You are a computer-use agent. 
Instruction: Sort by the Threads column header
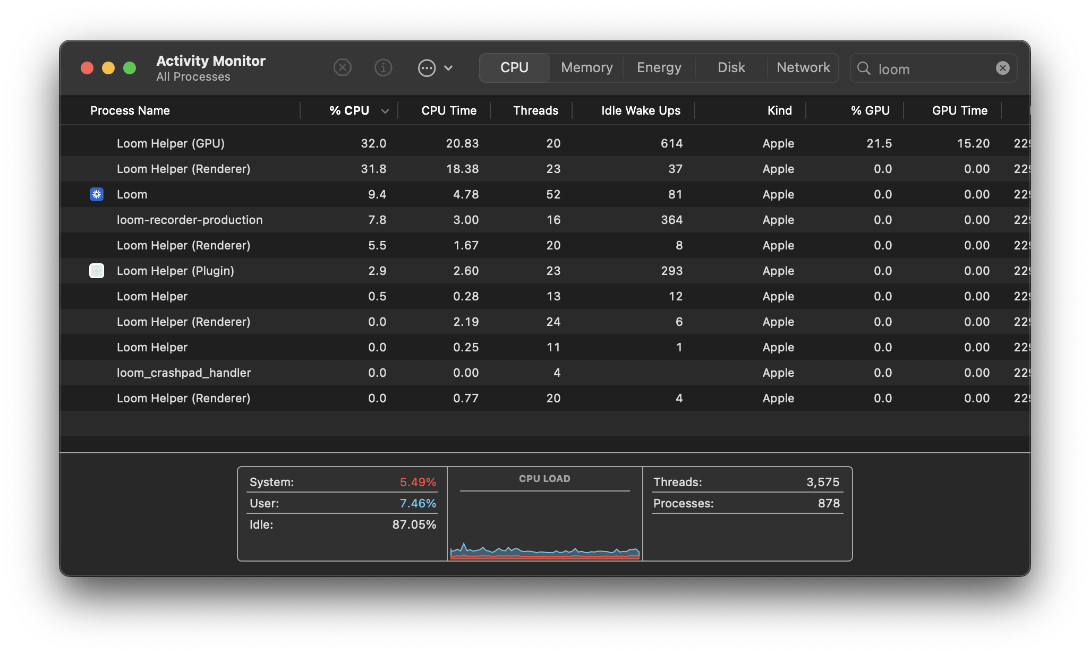(x=535, y=111)
